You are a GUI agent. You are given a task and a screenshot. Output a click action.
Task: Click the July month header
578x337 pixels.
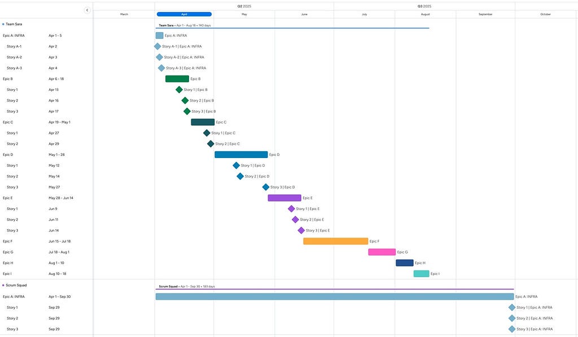[364, 14]
